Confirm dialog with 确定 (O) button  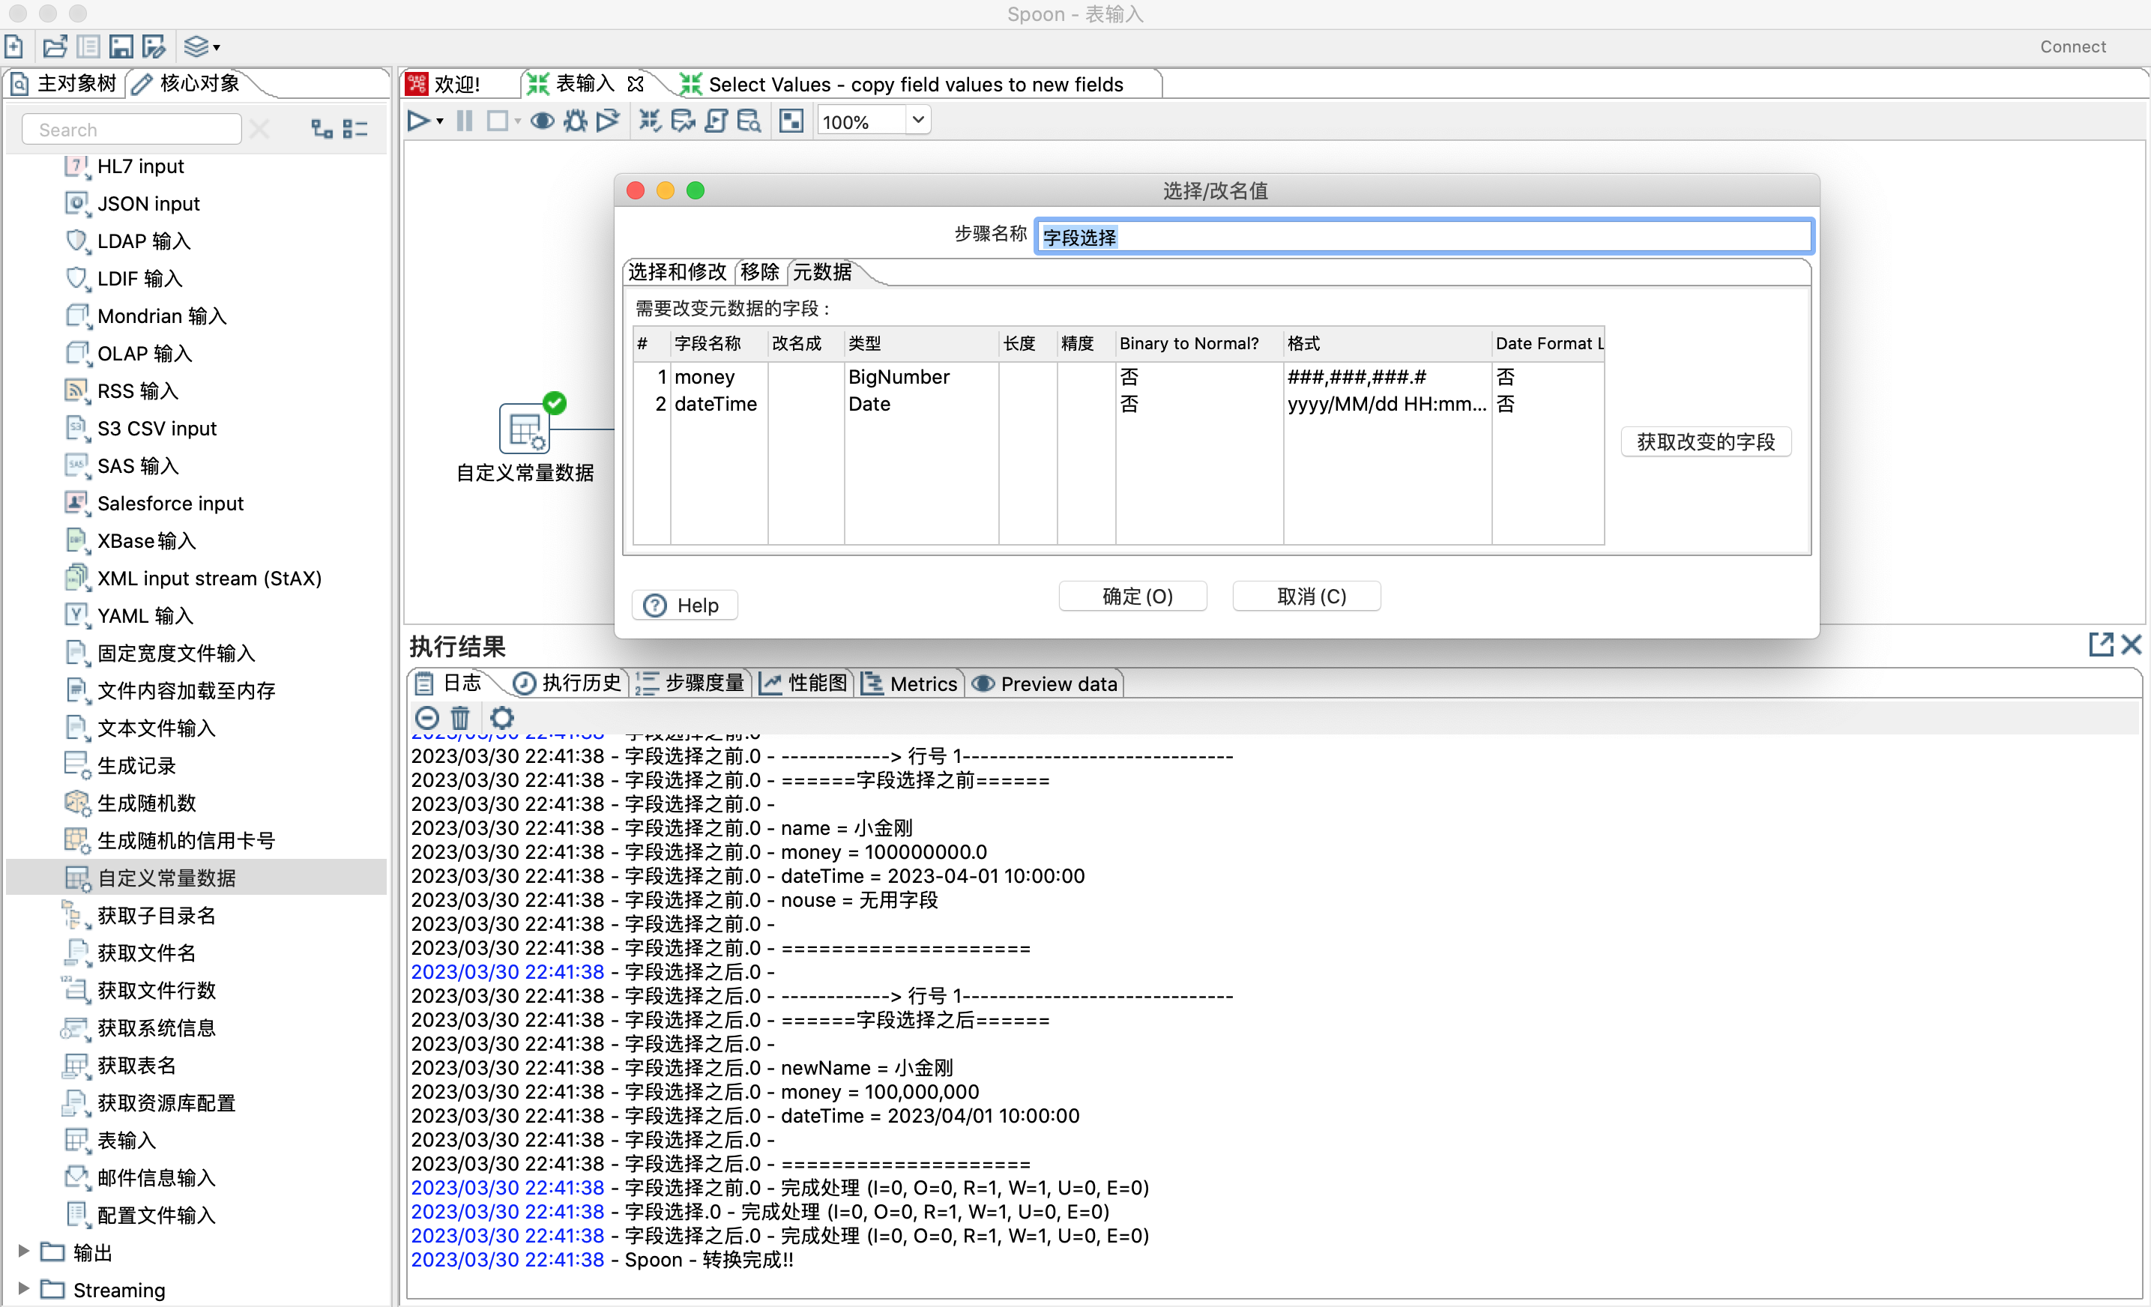coord(1133,597)
